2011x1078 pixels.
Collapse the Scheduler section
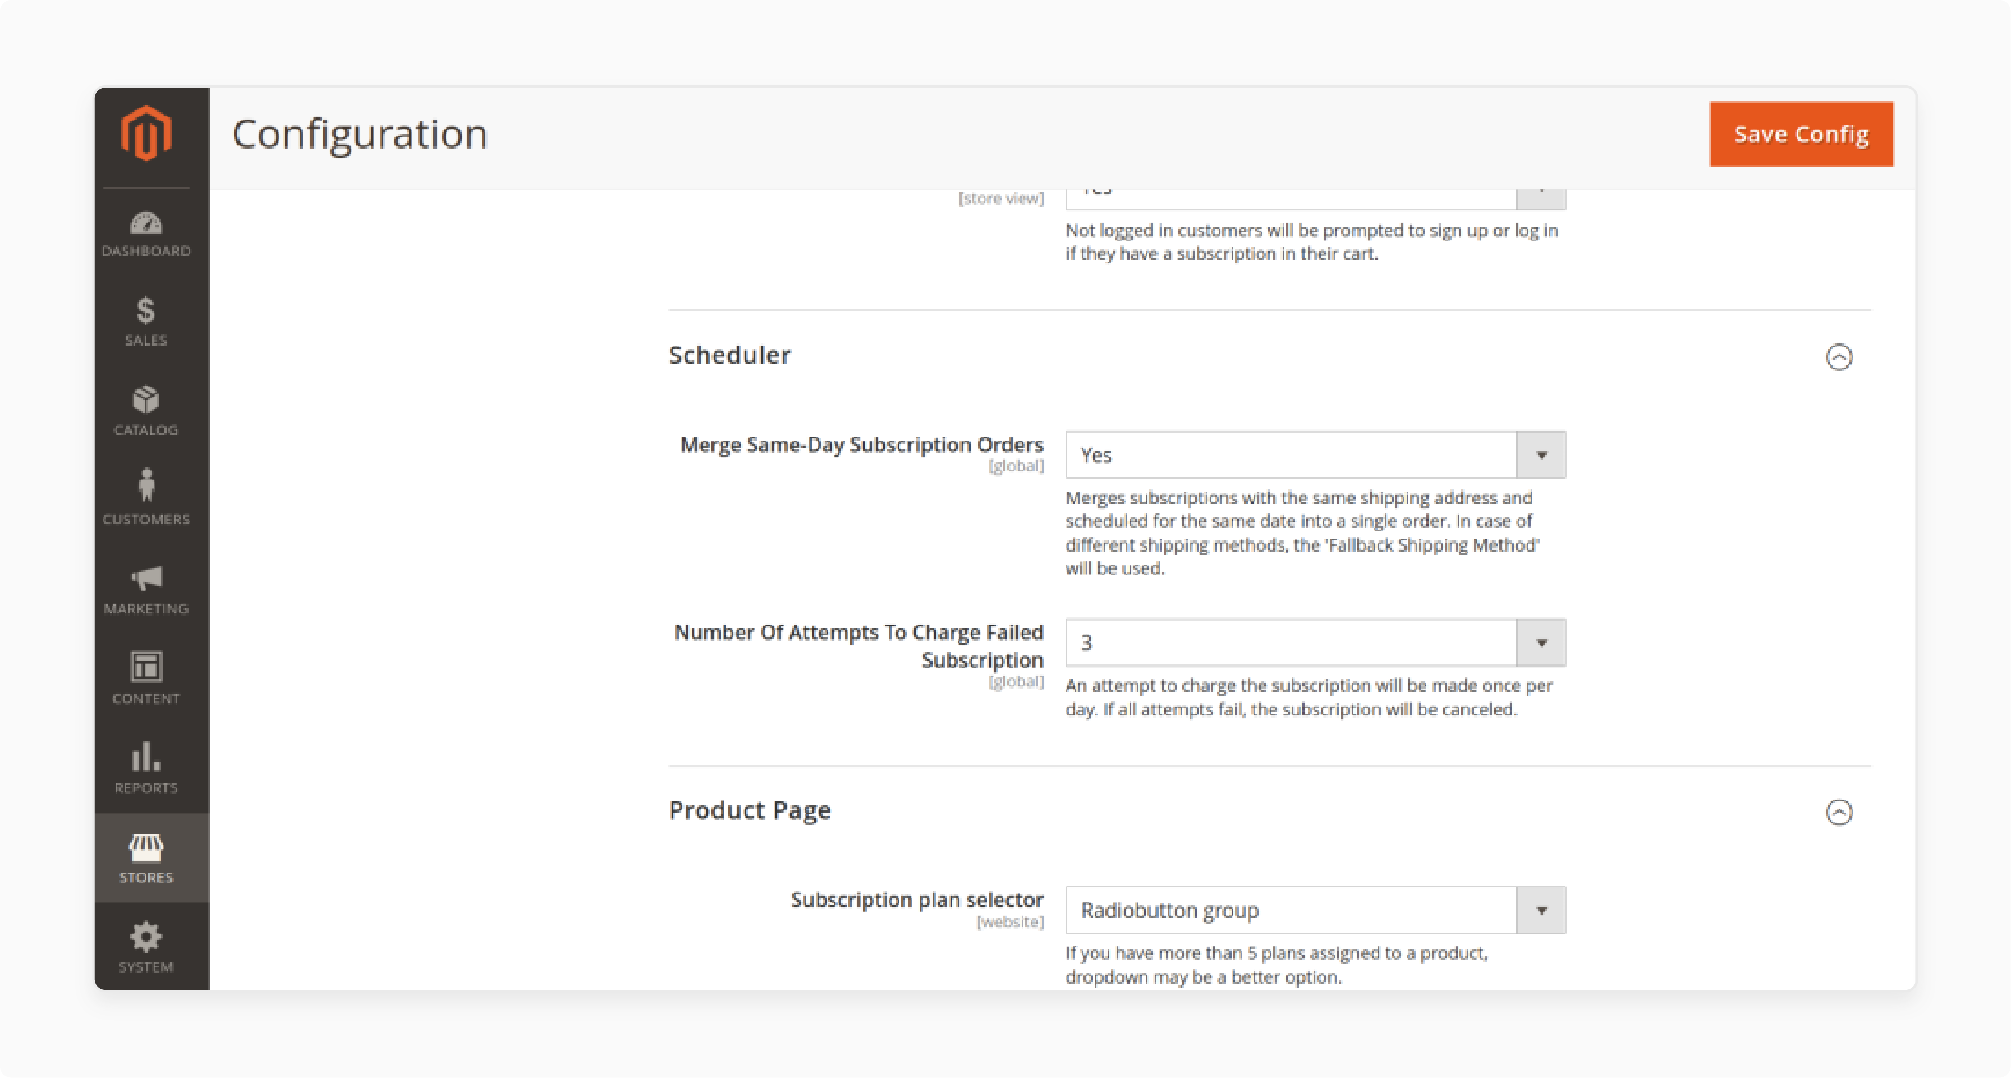coord(1839,357)
